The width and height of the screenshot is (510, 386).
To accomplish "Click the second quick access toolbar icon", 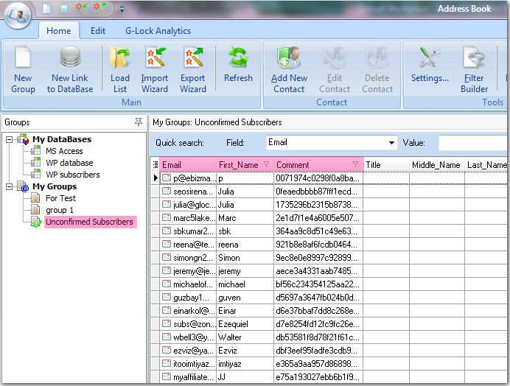I will click(64, 8).
